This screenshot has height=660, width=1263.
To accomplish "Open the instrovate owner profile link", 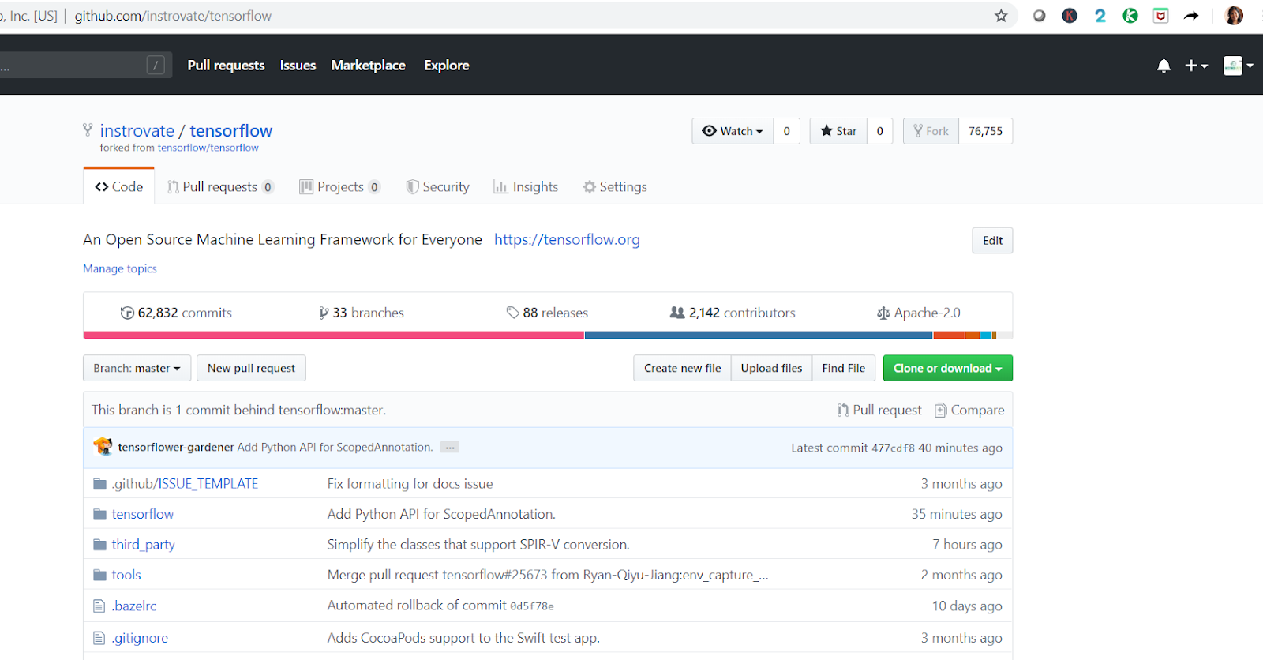I will 137,131.
